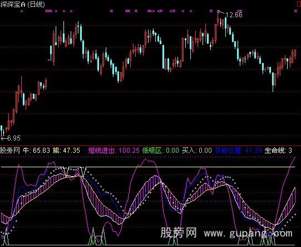Click the blue 目前位置 indicator value
Image resolution: width=301 pixels, height=247 pixels.
pos(239,150)
